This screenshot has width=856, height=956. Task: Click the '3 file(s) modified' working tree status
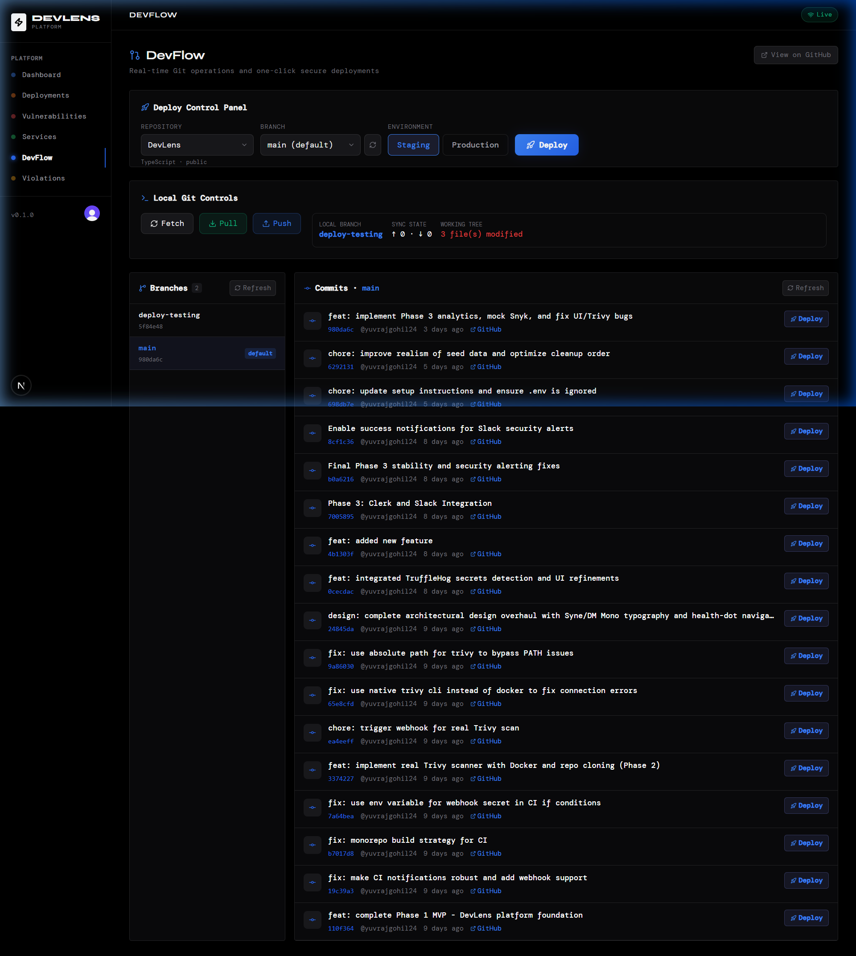[x=481, y=234]
